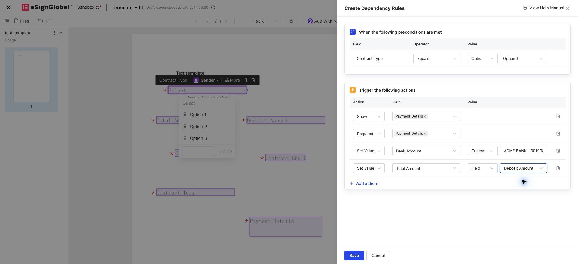Delete the Bank Account set value row
This screenshot has height=264, width=578.
point(558,151)
